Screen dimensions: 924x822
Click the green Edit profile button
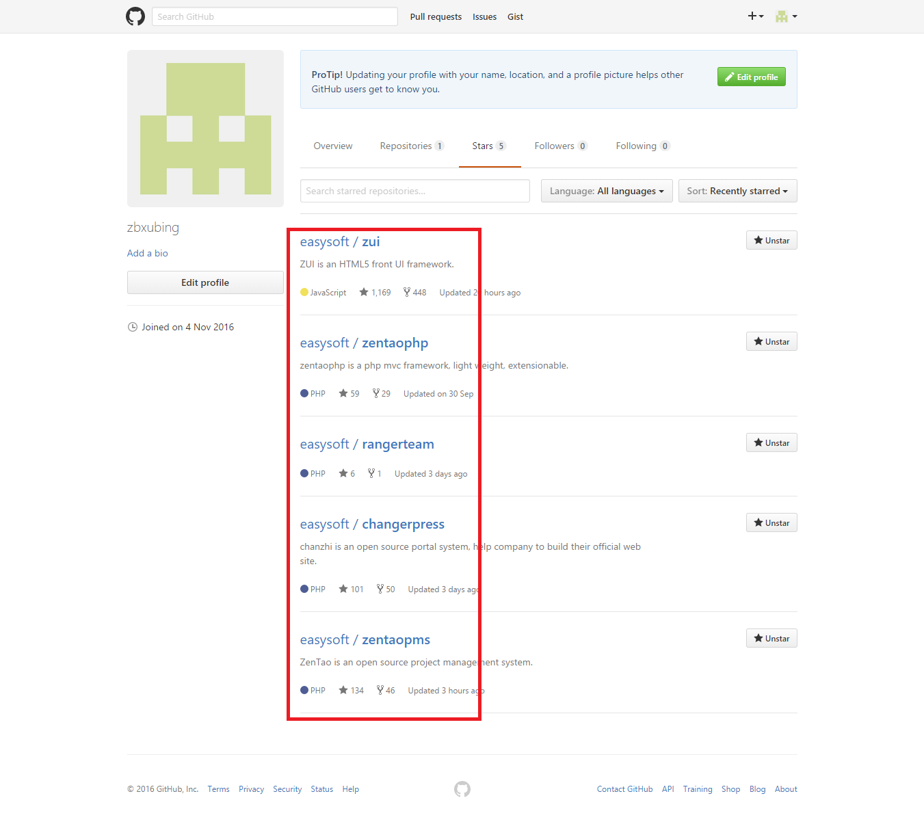tap(751, 77)
